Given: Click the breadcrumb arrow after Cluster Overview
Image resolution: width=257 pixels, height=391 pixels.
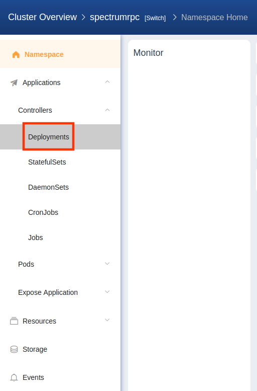Looking at the screenshot, I should [83, 17].
